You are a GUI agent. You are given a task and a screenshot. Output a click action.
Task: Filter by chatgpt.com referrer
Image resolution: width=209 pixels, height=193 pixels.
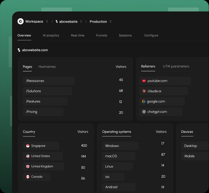coord(161,112)
